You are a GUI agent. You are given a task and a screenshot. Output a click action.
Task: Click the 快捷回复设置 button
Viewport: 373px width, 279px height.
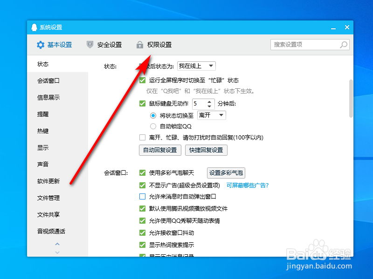pos(206,150)
